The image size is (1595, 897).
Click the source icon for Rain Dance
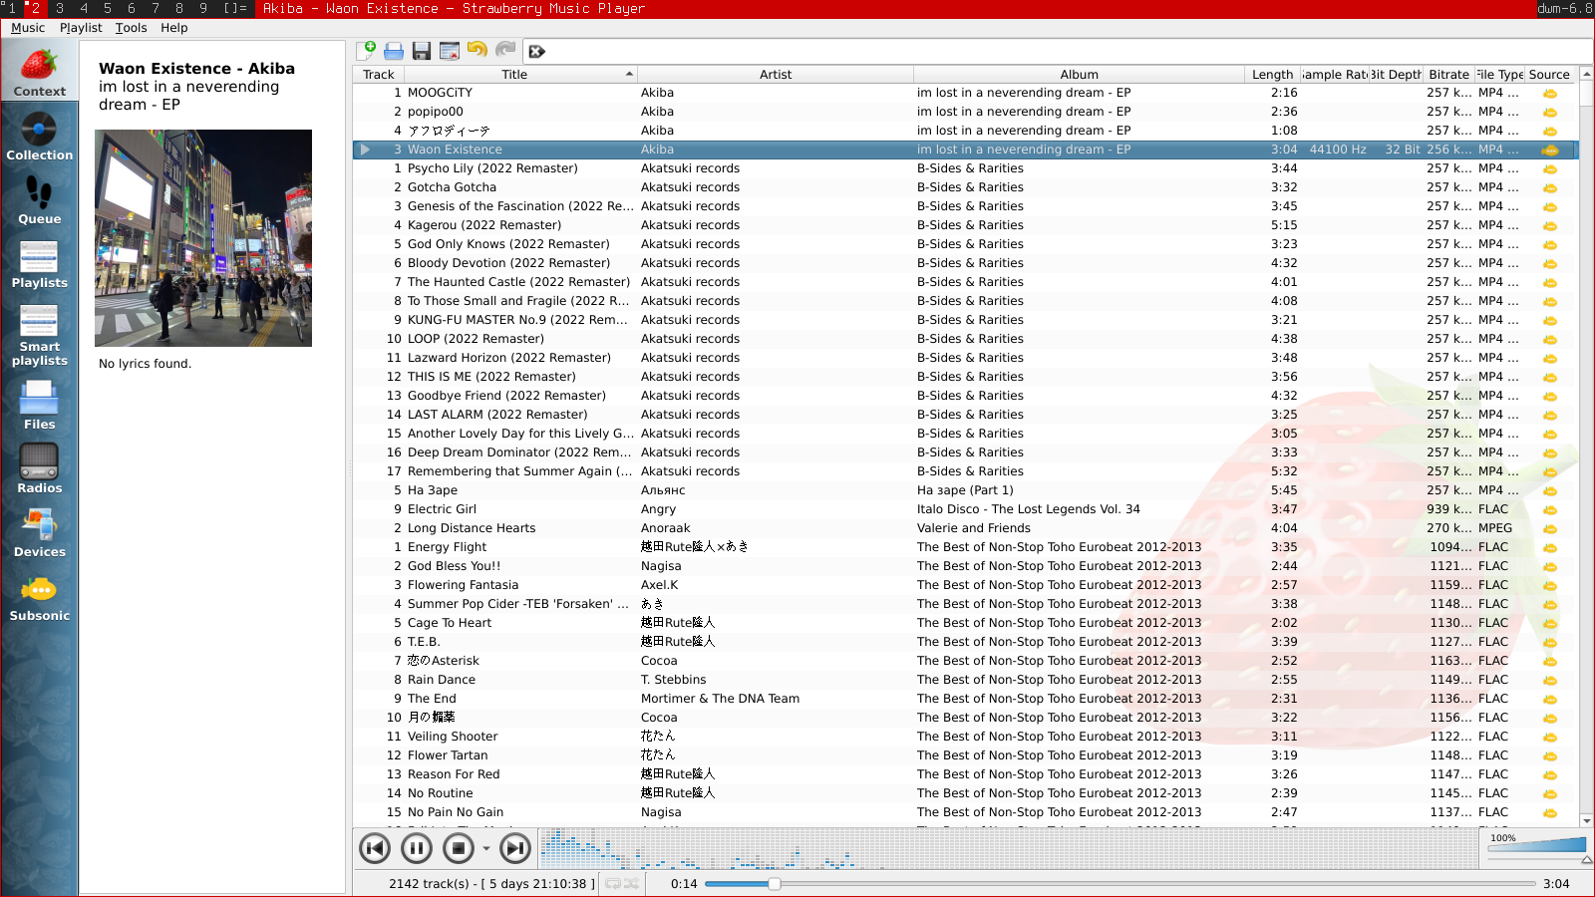pyautogui.click(x=1550, y=680)
